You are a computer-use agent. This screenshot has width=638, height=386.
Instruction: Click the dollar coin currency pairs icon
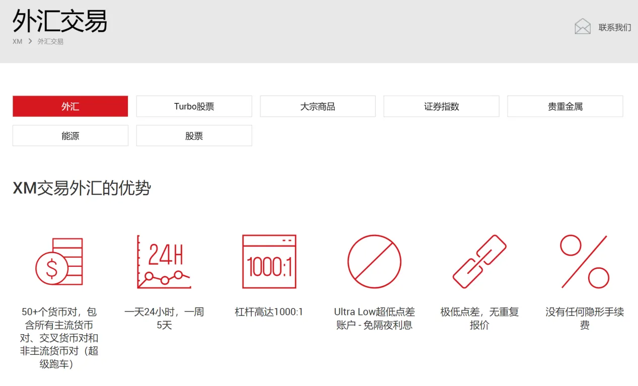click(59, 262)
